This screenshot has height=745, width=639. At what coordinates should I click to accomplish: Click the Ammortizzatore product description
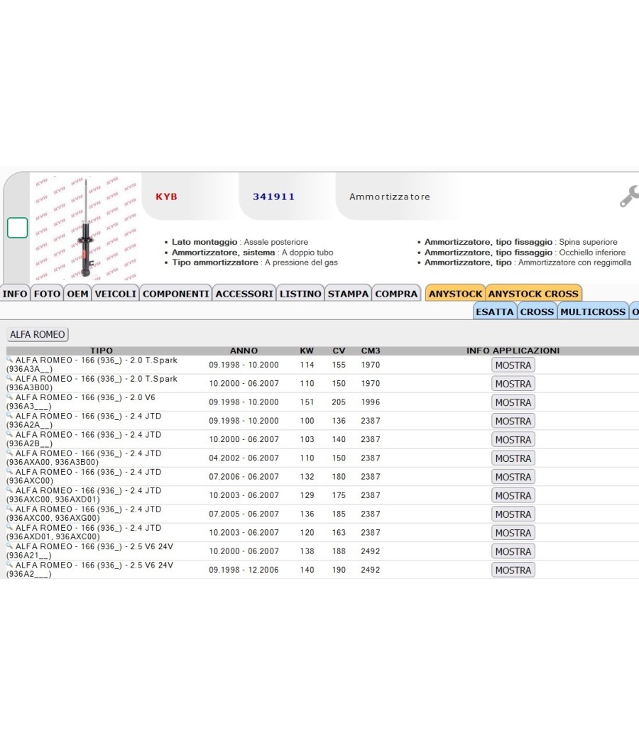coord(389,197)
